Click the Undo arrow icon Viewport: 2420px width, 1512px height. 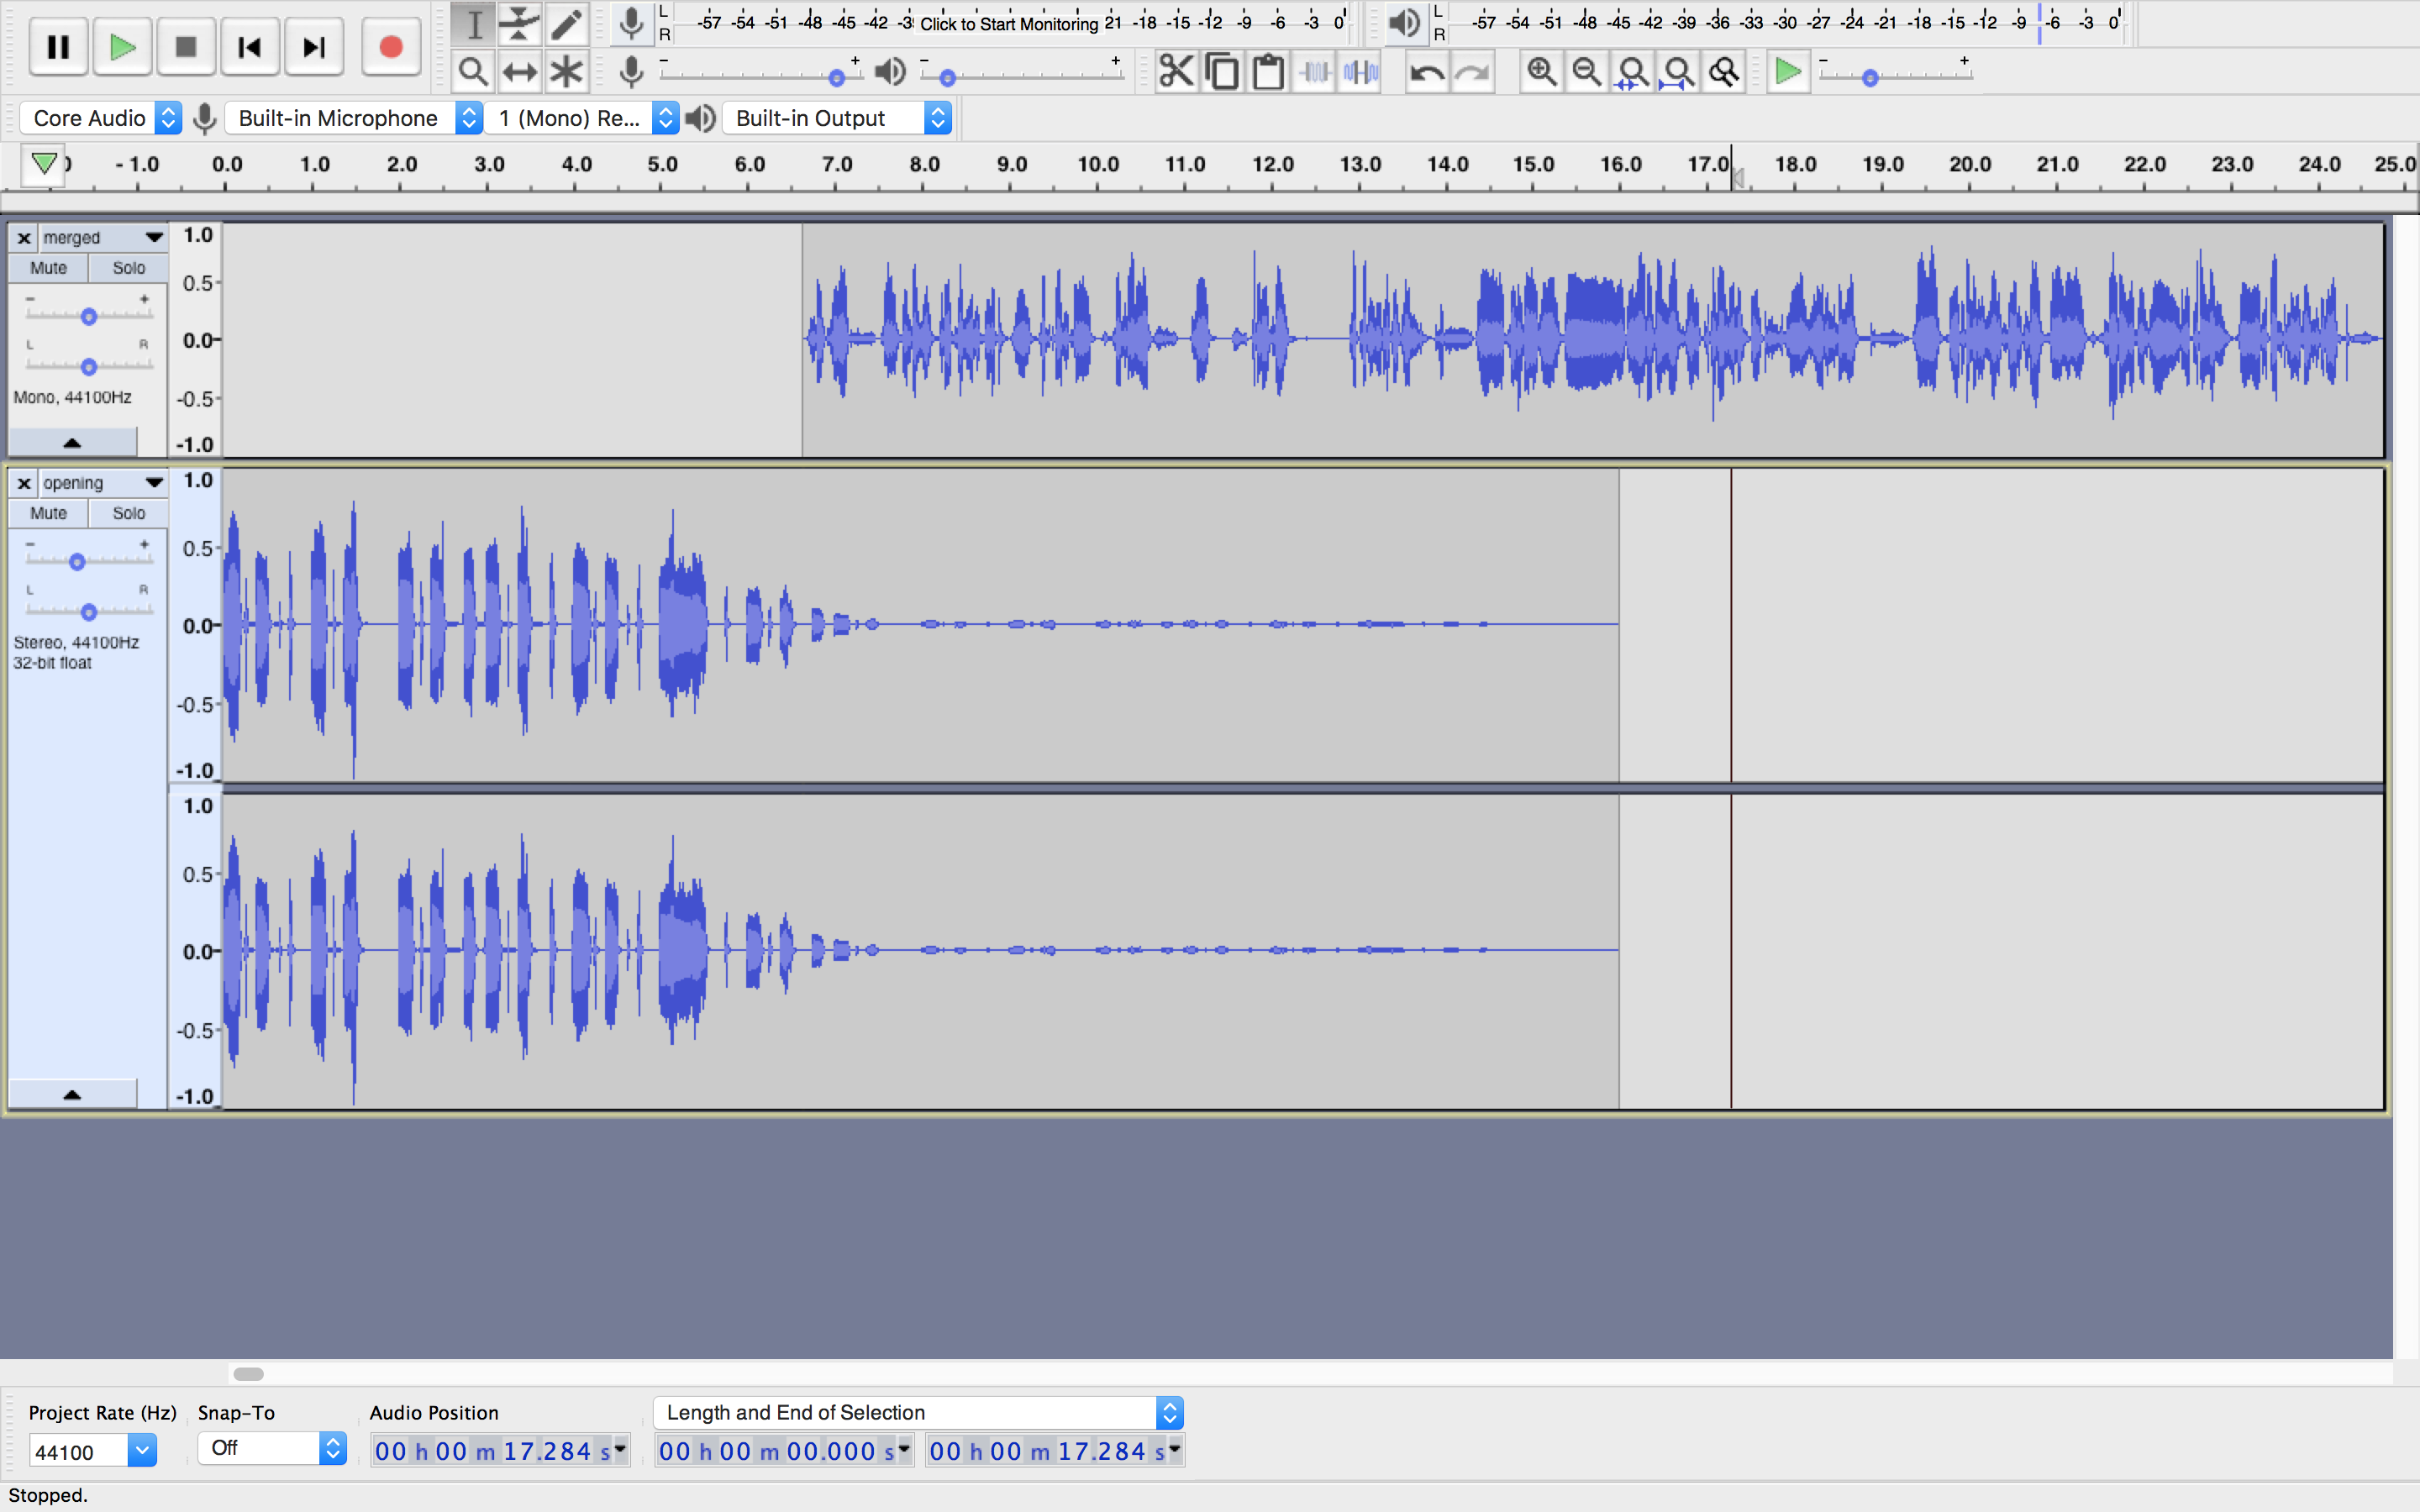pos(1426,72)
